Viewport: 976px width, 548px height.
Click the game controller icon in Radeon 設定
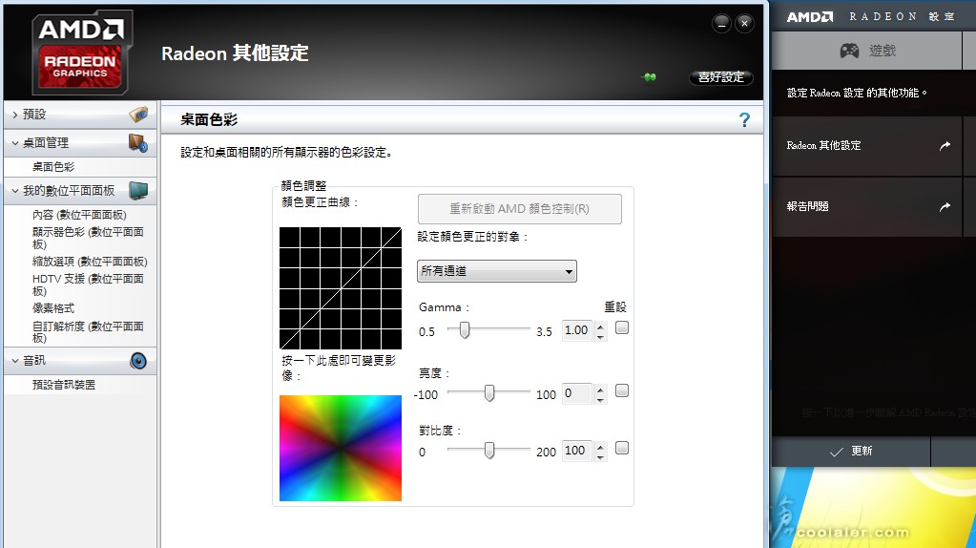click(x=849, y=51)
